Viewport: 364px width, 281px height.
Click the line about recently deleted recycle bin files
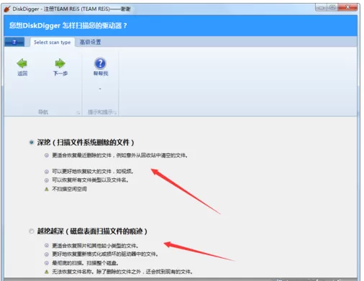click(x=119, y=155)
